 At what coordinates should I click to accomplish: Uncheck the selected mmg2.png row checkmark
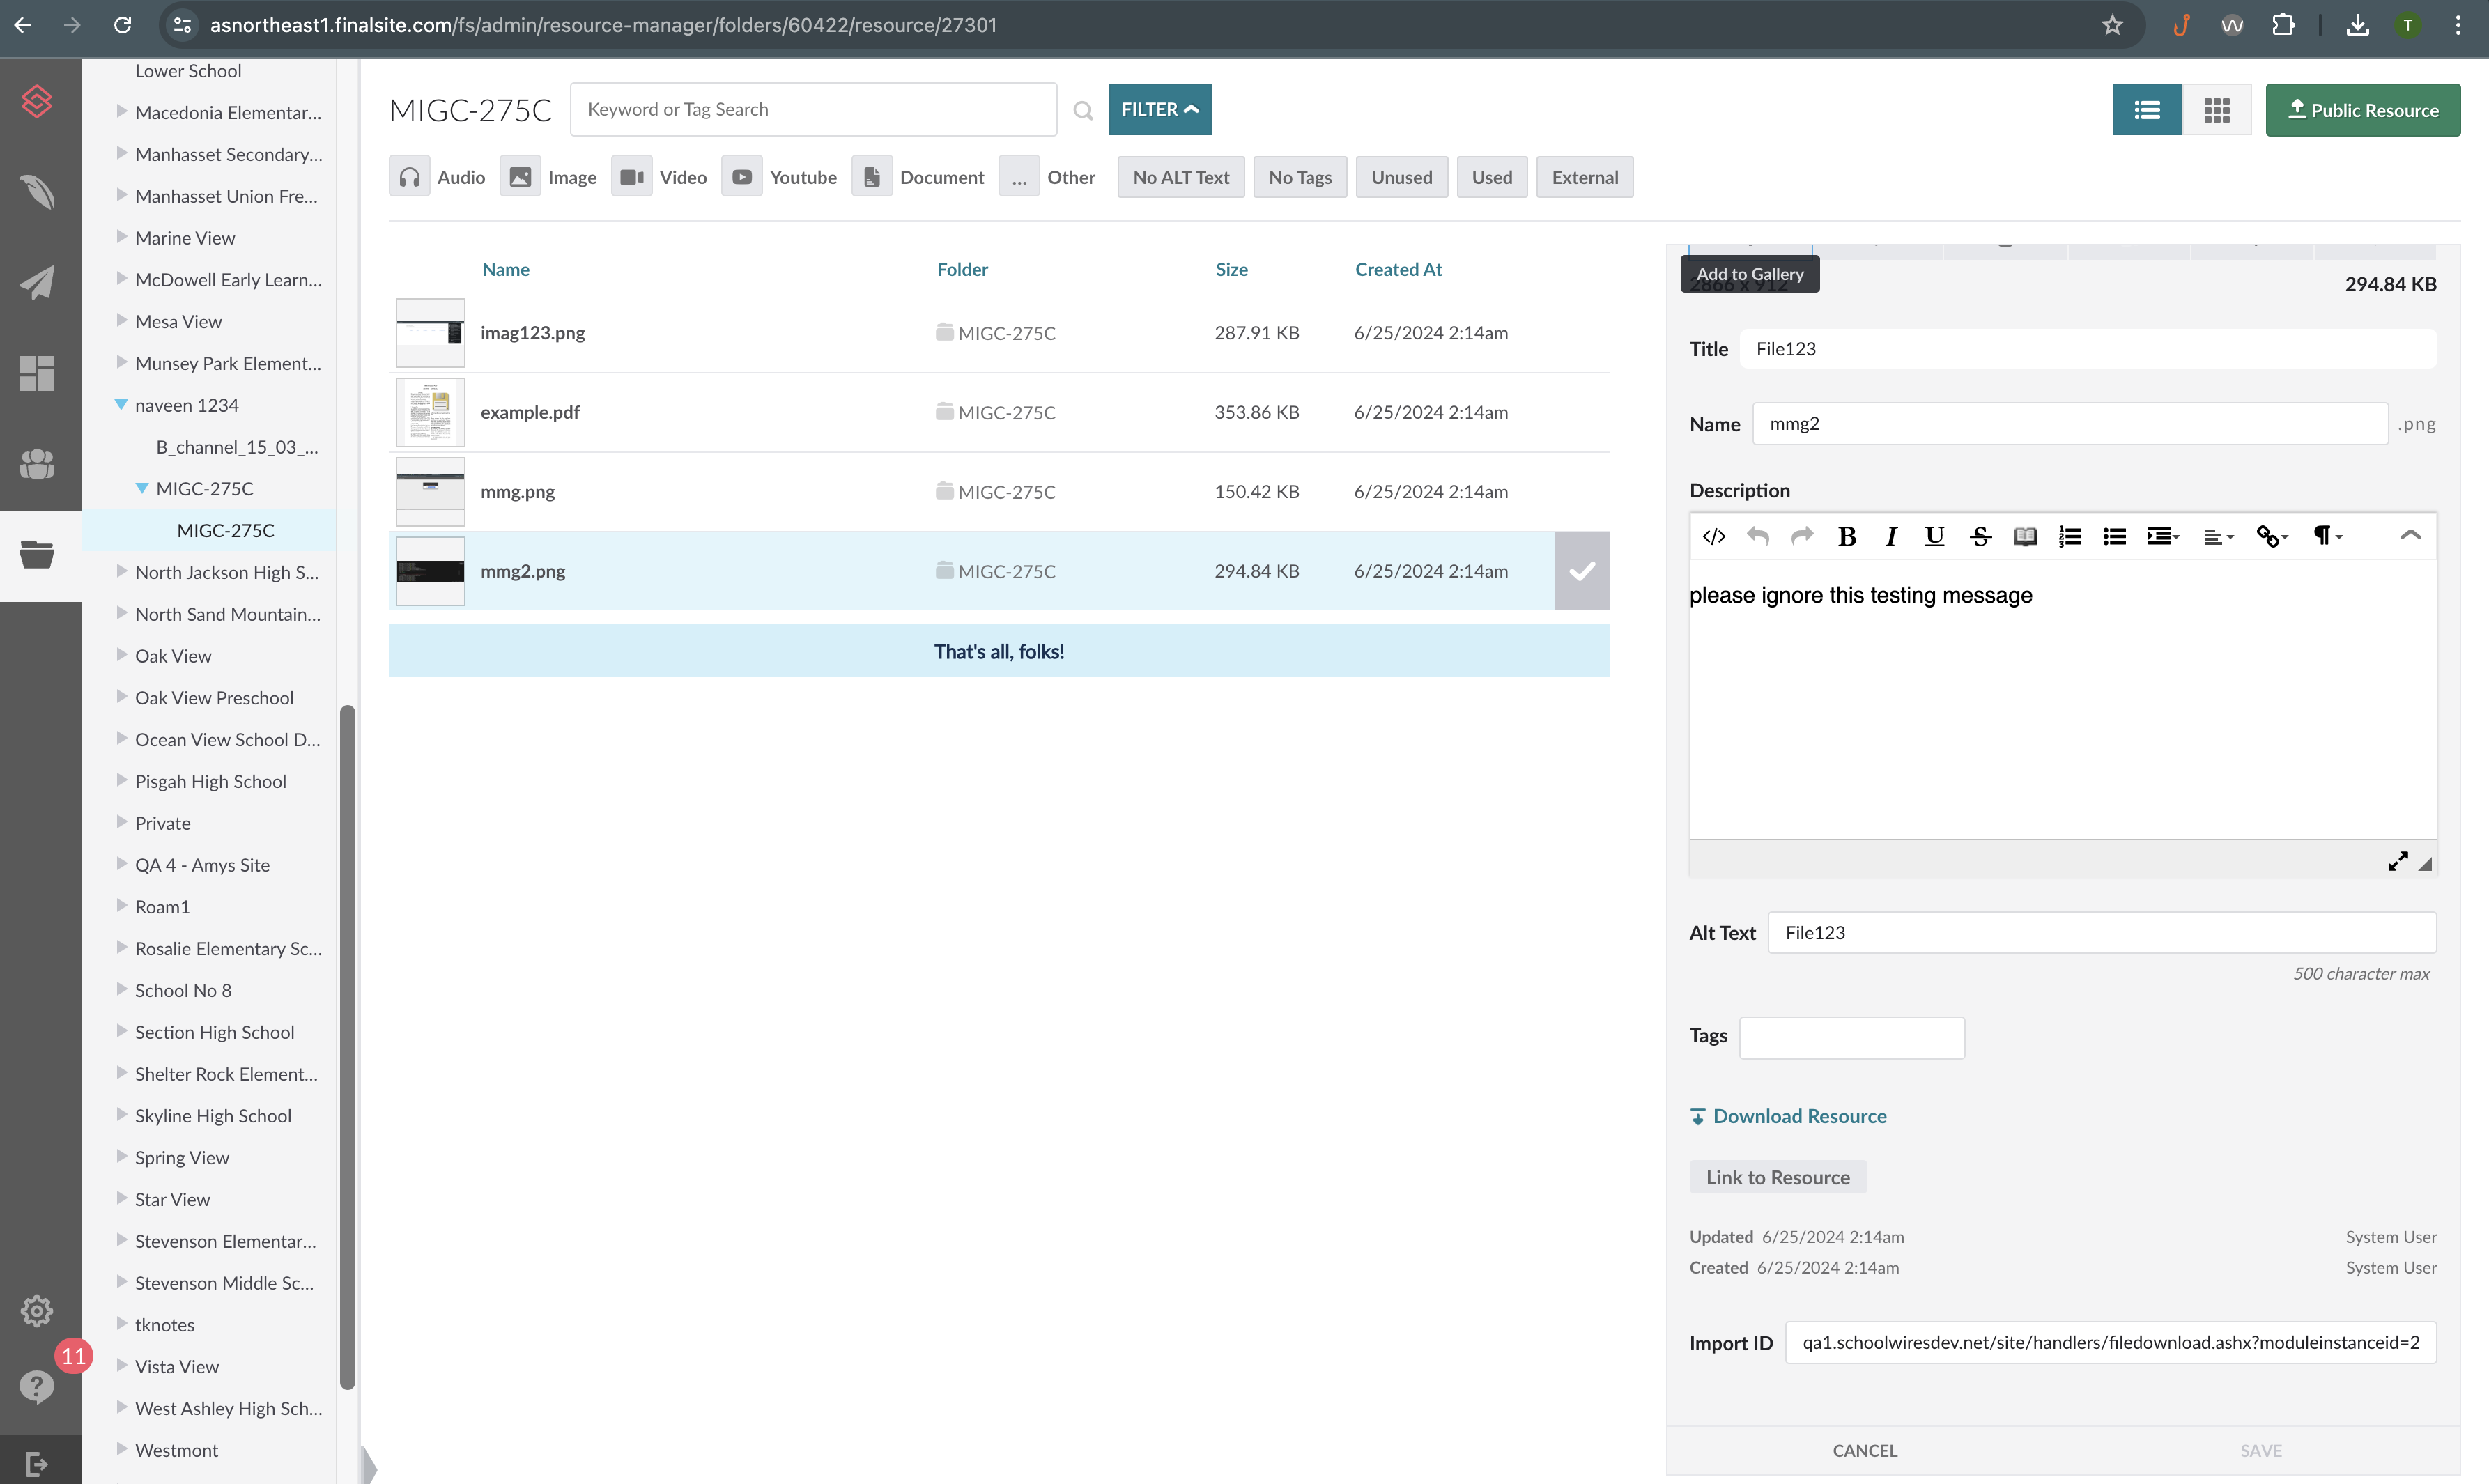click(1581, 571)
